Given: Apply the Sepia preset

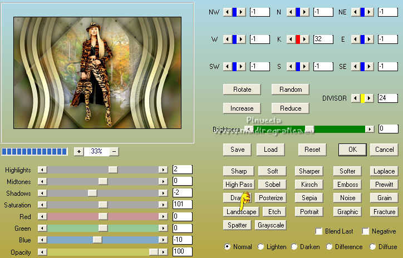Looking at the screenshot, I should (x=309, y=198).
